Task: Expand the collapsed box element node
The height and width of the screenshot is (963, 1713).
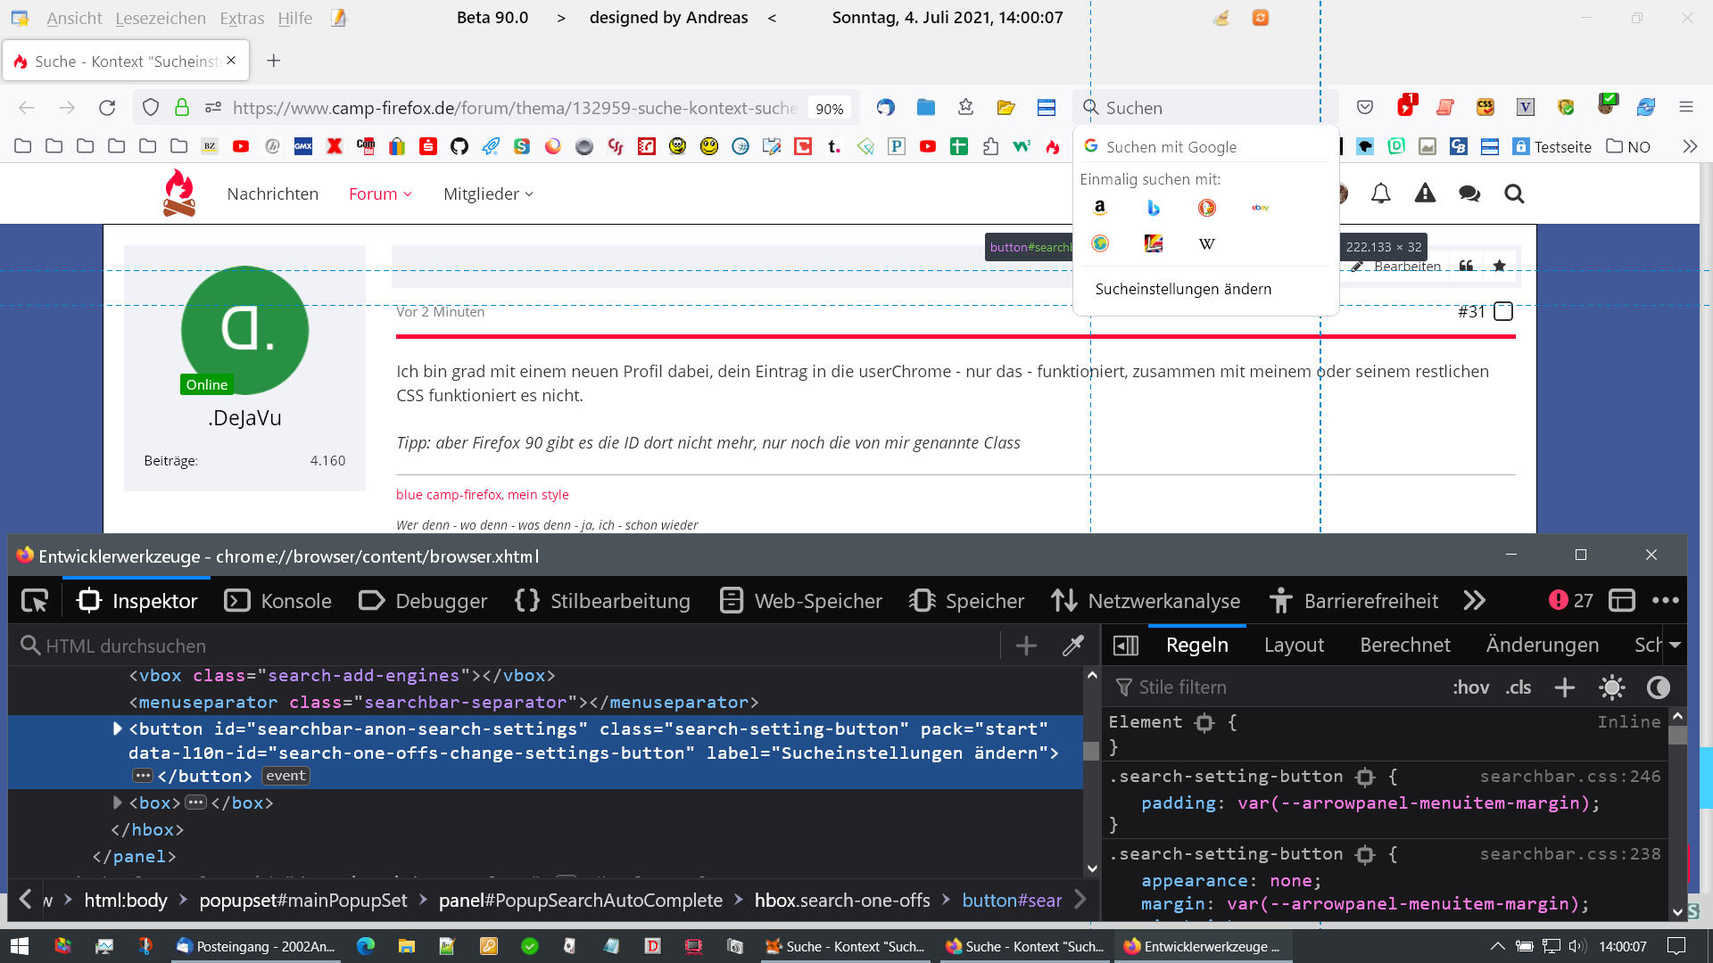Action: (x=117, y=802)
